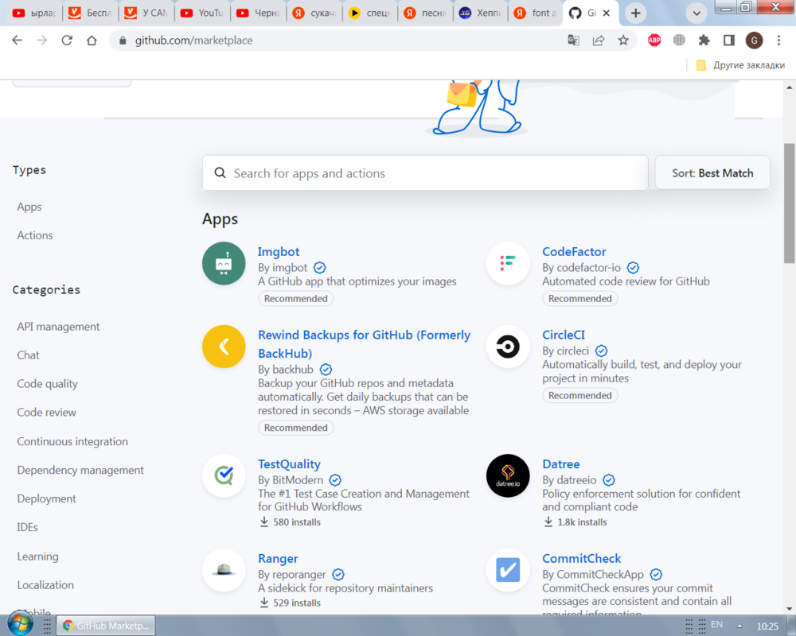The height and width of the screenshot is (636, 796).
Task: Click the GitHub Marketplace taskbar button
Action: (x=106, y=626)
